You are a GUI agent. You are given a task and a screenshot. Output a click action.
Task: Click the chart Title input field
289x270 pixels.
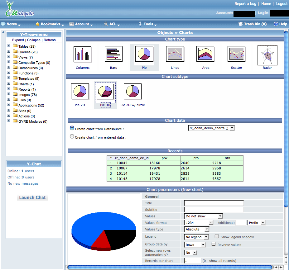click(214, 203)
